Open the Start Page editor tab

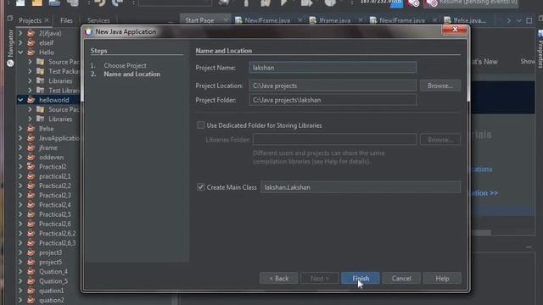[x=199, y=20]
